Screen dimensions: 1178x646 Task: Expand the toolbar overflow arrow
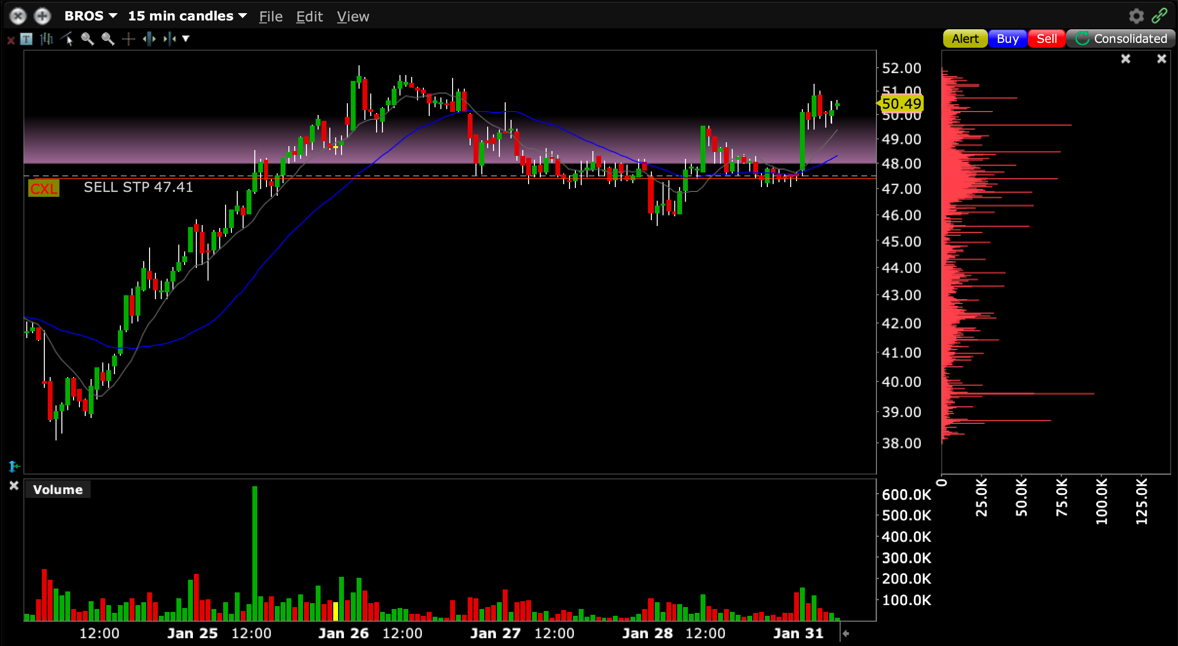[x=186, y=38]
